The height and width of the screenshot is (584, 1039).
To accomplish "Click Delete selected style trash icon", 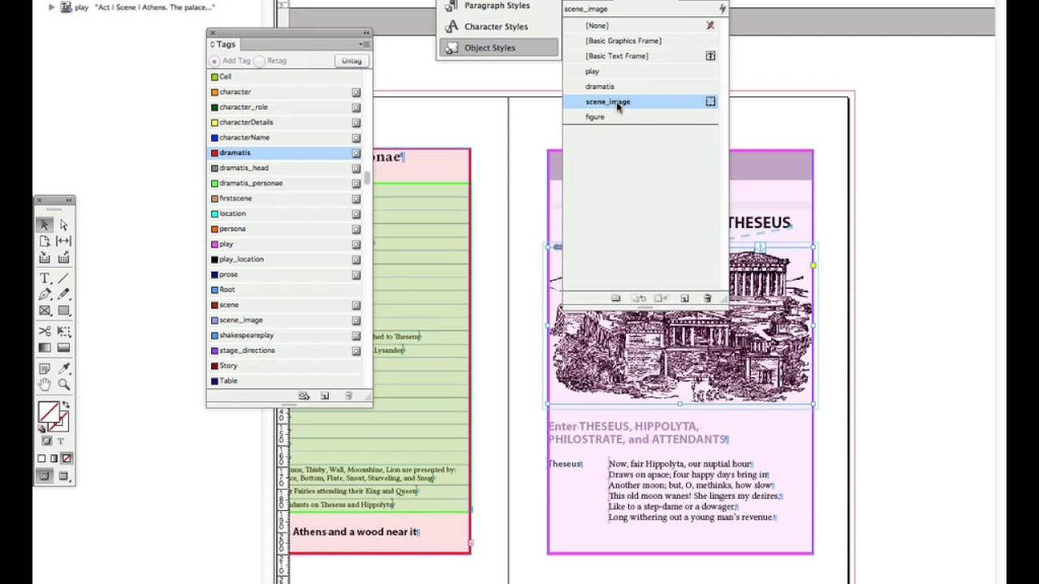I will coord(707,298).
